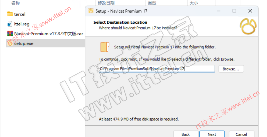267x137 pixels.
Task: Go Back to the previous setup step
Action: click(x=186, y=134)
